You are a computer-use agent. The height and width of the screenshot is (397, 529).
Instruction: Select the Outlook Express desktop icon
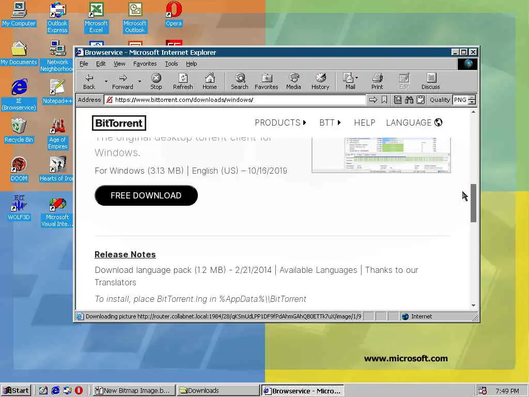tap(57, 18)
